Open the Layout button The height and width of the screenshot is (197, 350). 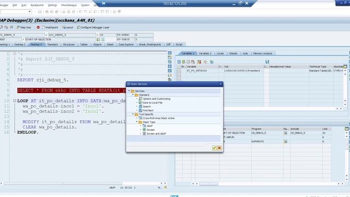tap(68, 27)
